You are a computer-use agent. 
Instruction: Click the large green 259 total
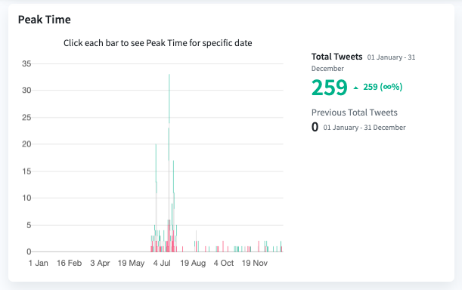pyautogui.click(x=330, y=88)
